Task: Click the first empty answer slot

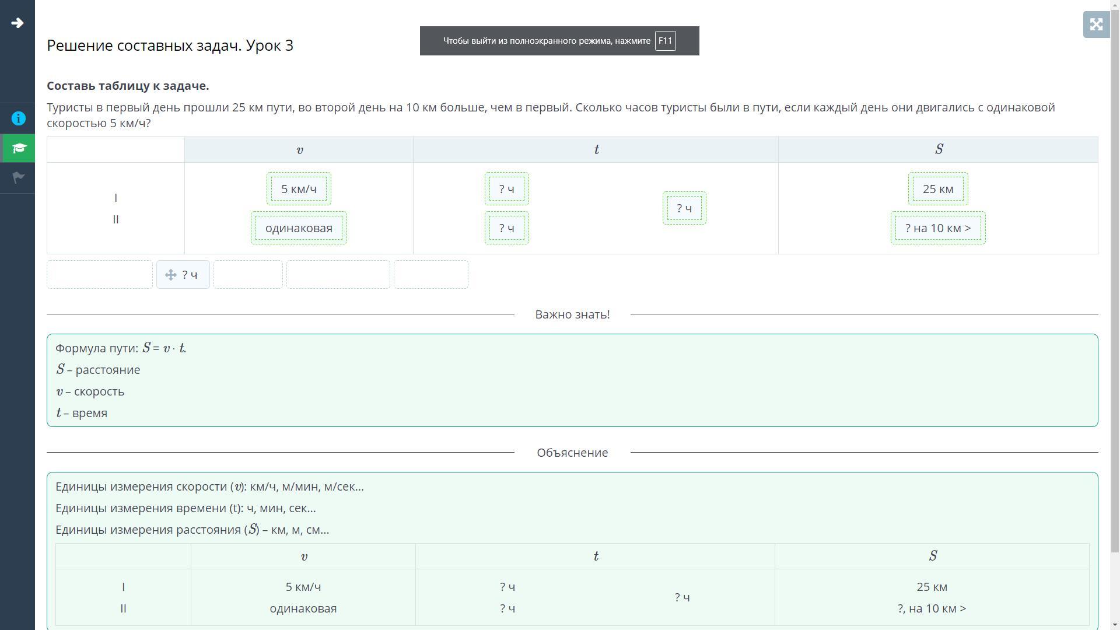Action: 100,275
